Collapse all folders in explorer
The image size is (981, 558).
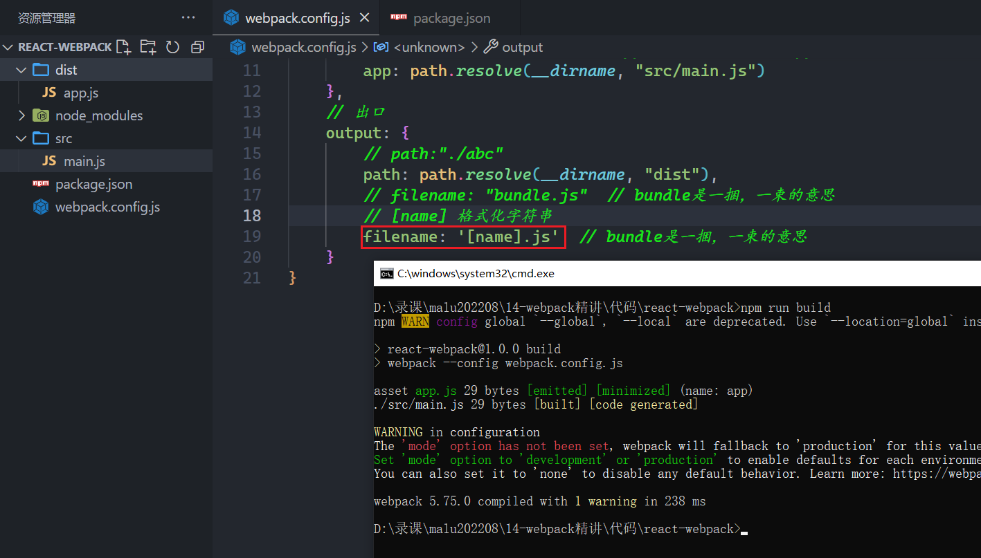tap(197, 47)
